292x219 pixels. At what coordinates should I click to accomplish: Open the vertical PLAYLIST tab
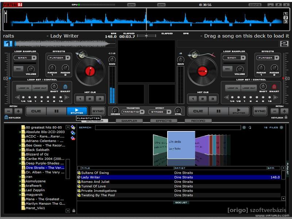point(288,169)
